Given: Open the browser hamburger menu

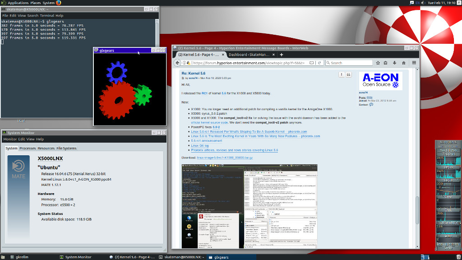Looking at the screenshot, I should coord(414,63).
